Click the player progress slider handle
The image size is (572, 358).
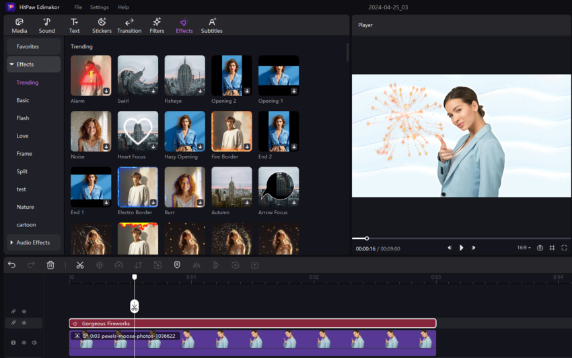coord(367,238)
